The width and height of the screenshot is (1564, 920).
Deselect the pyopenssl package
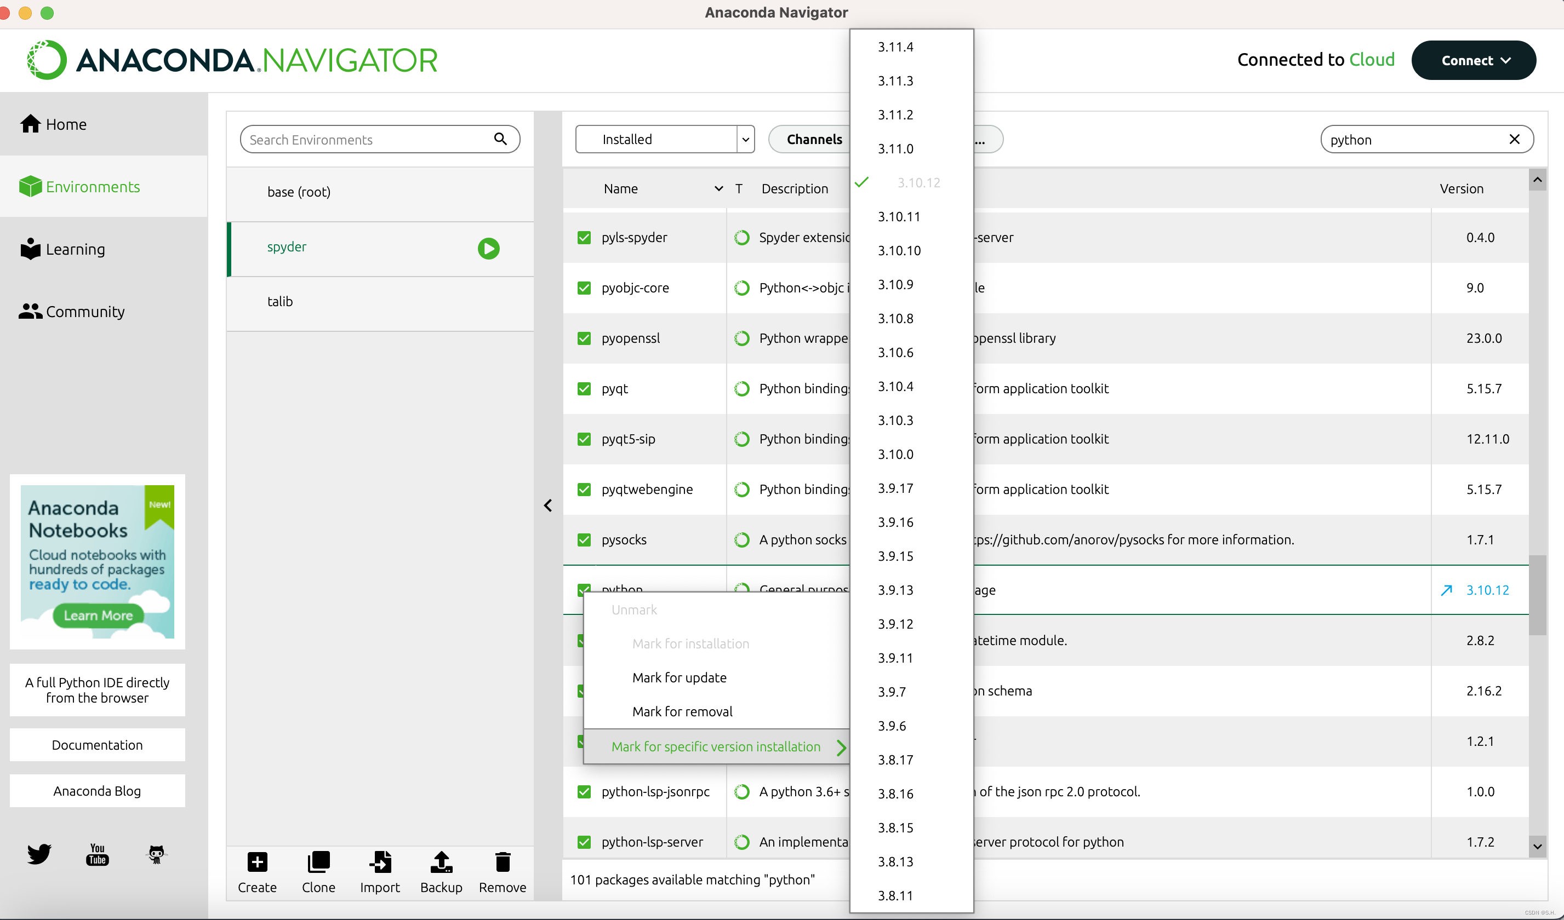(584, 338)
